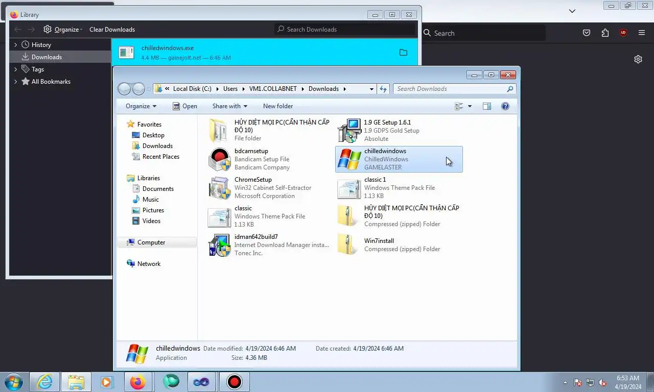Open Windows Media Player from taskbar
The image size is (654, 392).
(107, 382)
